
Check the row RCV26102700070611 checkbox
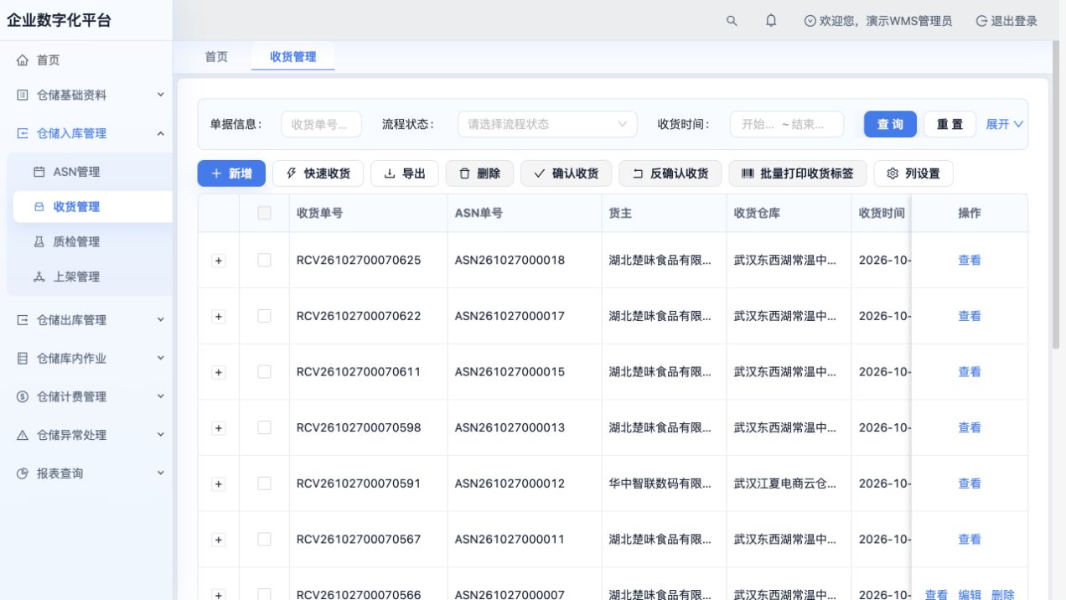[264, 372]
